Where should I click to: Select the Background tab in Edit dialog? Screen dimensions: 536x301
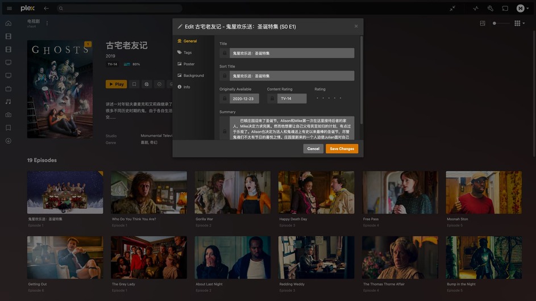(x=190, y=76)
